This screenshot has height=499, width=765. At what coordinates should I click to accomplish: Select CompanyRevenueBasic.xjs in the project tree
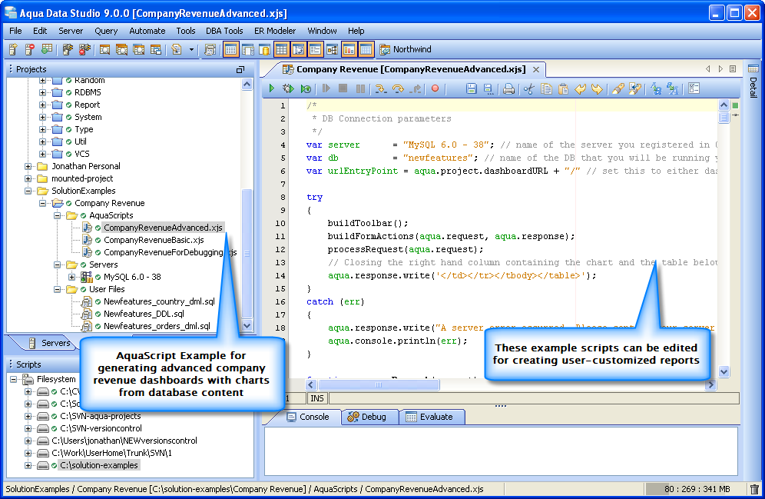154,240
